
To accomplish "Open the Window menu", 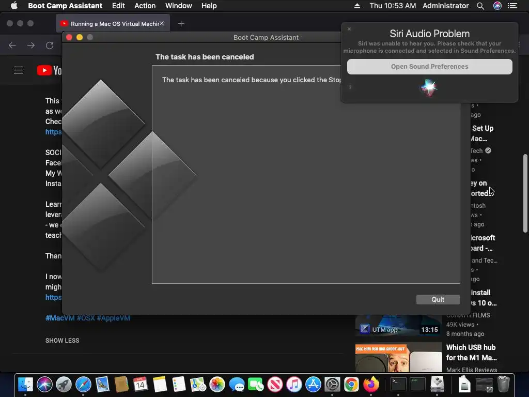I will [x=178, y=6].
